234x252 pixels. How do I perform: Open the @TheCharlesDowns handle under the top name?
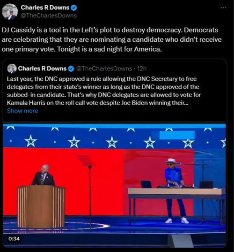coord(49,15)
